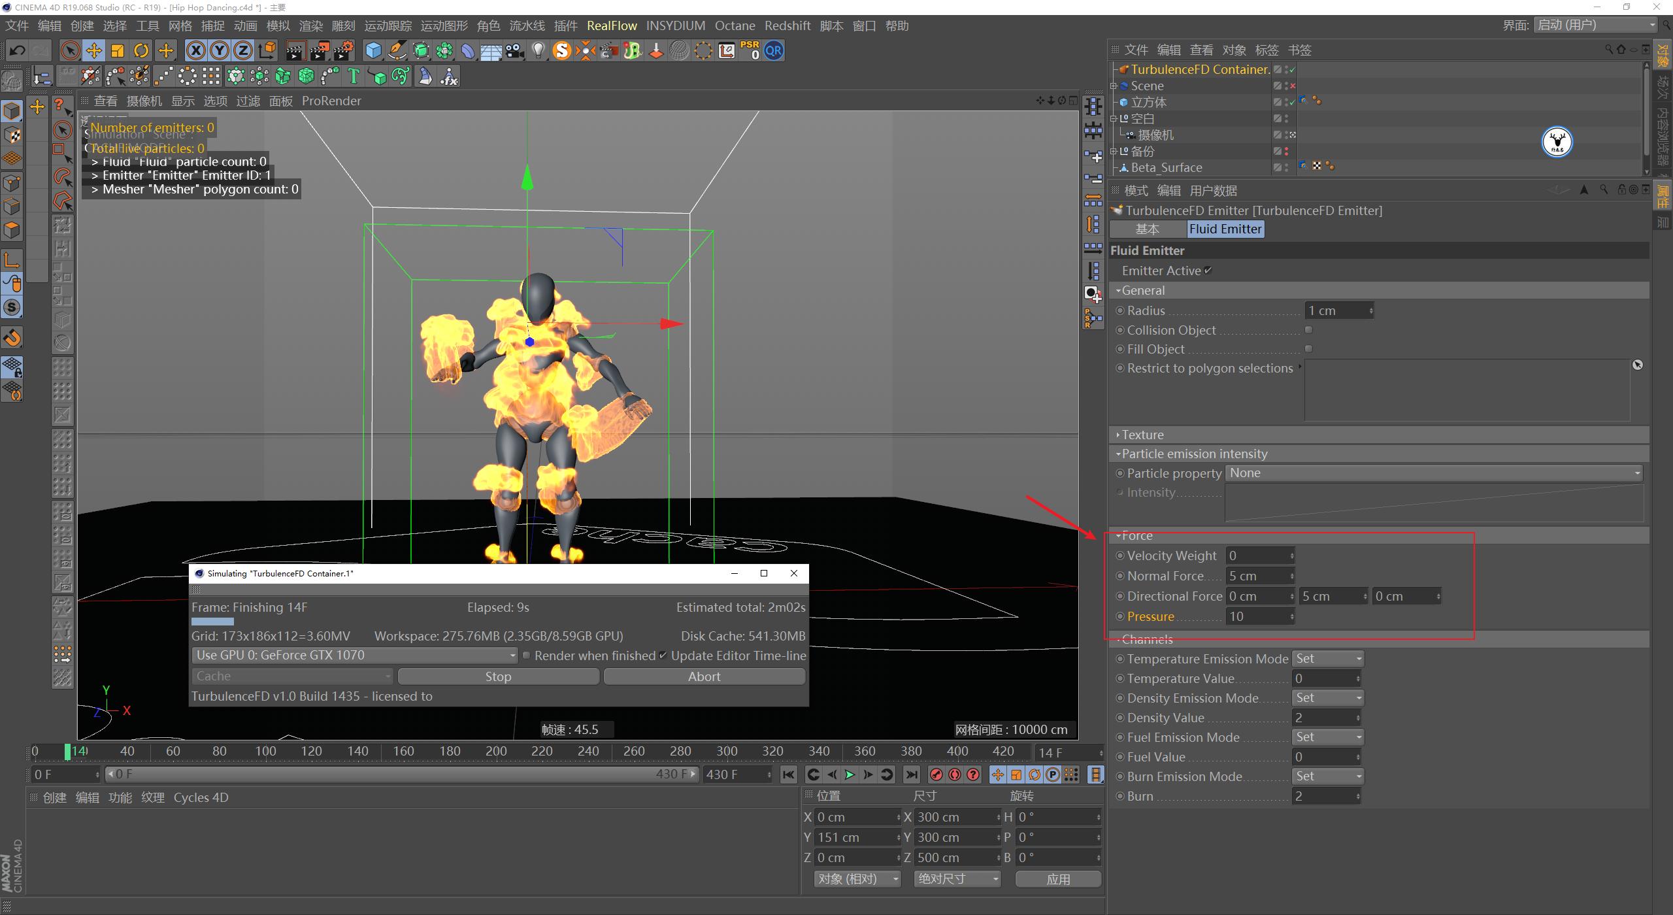Open the RealFlow menu
The height and width of the screenshot is (915, 1673).
click(x=612, y=25)
